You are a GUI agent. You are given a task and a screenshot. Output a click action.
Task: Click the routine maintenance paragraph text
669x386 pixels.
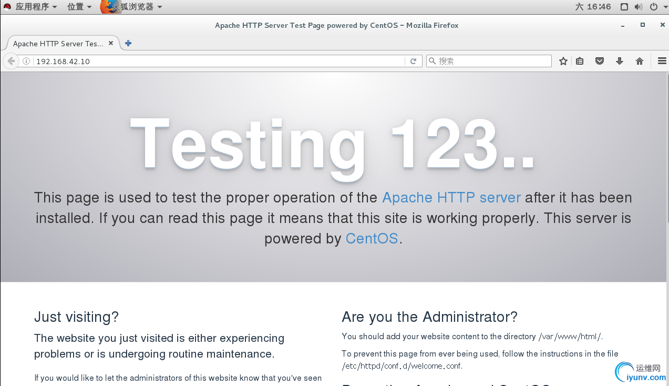click(x=159, y=346)
